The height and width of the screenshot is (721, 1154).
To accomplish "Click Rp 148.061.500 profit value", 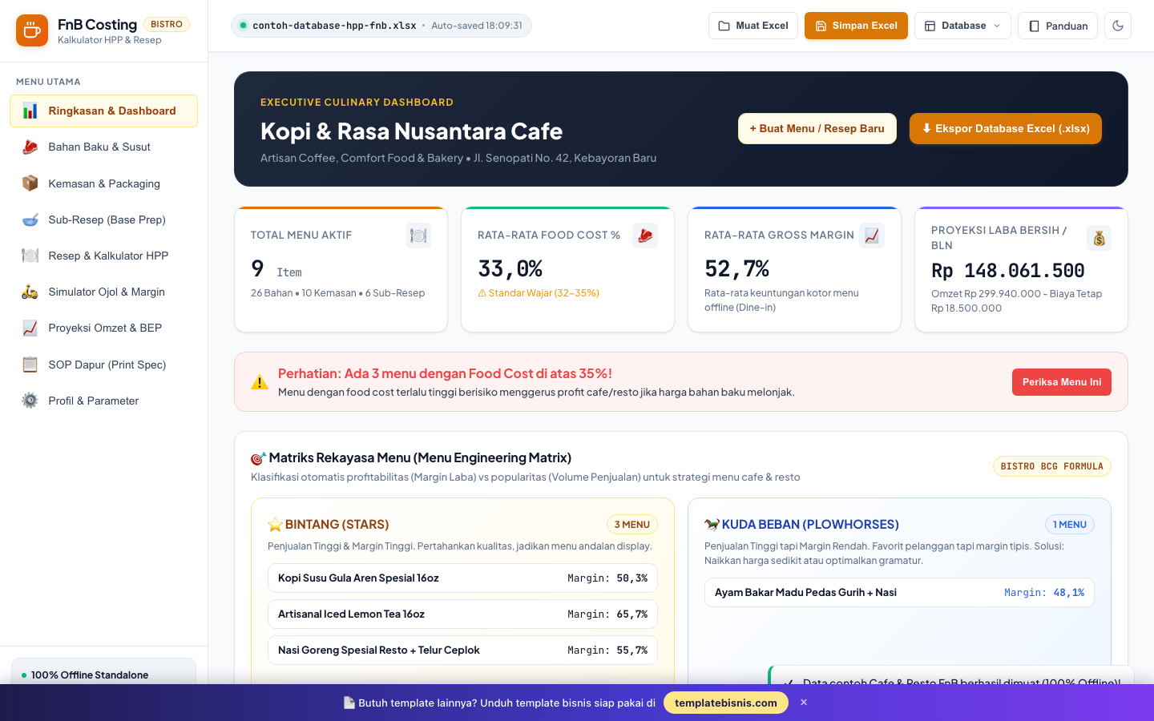I will pos(1008,271).
